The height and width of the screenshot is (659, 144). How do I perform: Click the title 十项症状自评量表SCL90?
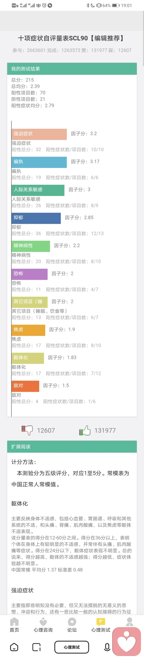click(53, 38)
